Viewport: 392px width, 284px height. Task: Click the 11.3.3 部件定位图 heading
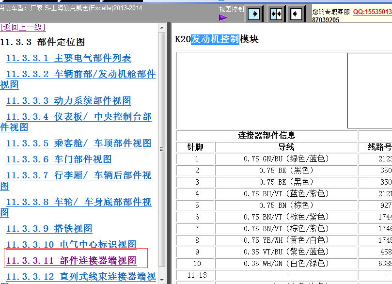[43, 42]
